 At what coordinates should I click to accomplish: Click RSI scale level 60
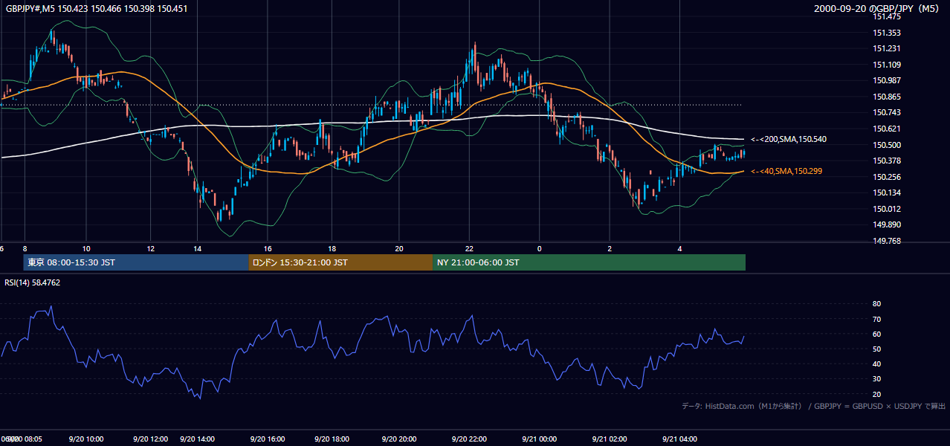(877, 334)
